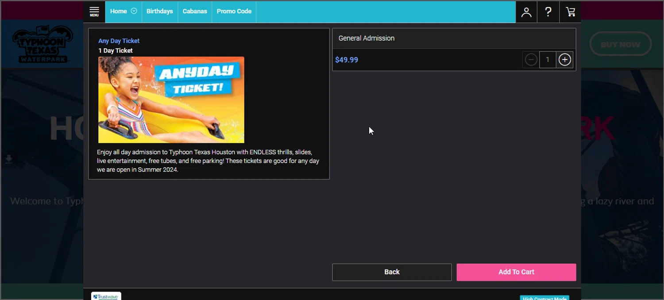The width and height of the screenshot is (664, 300).
Task: Click the Anyday Ticket promotional image
Action: 171,100
